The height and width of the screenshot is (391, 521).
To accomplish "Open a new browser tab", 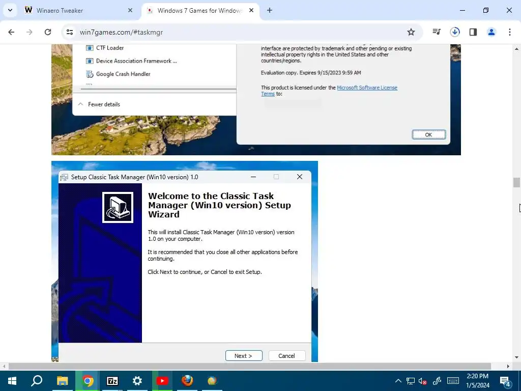I will [270, 10].
